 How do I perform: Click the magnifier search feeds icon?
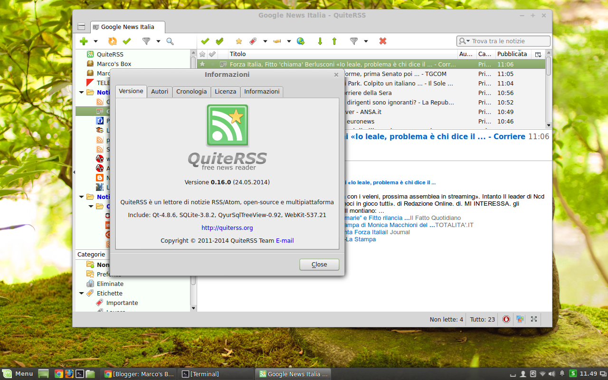[x=170, y=41]
